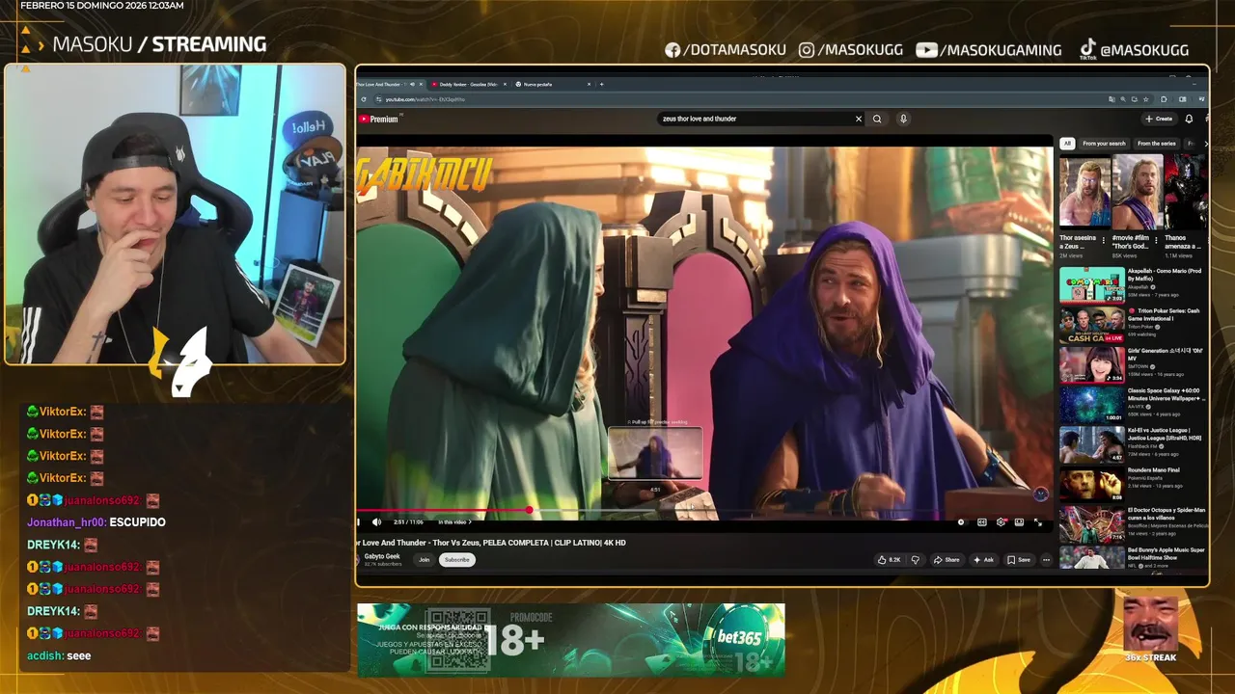Image resolution: width=1235 pixels, height=694 pixels.
Task: Reload the page in the browser
Action: [364, 99]
